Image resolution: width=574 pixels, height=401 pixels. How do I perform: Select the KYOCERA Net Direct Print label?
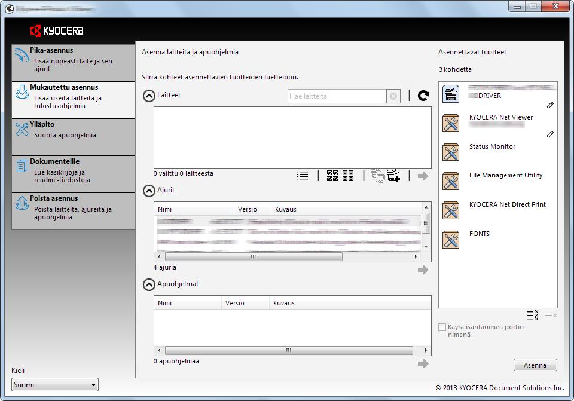[x=508, y=204]
